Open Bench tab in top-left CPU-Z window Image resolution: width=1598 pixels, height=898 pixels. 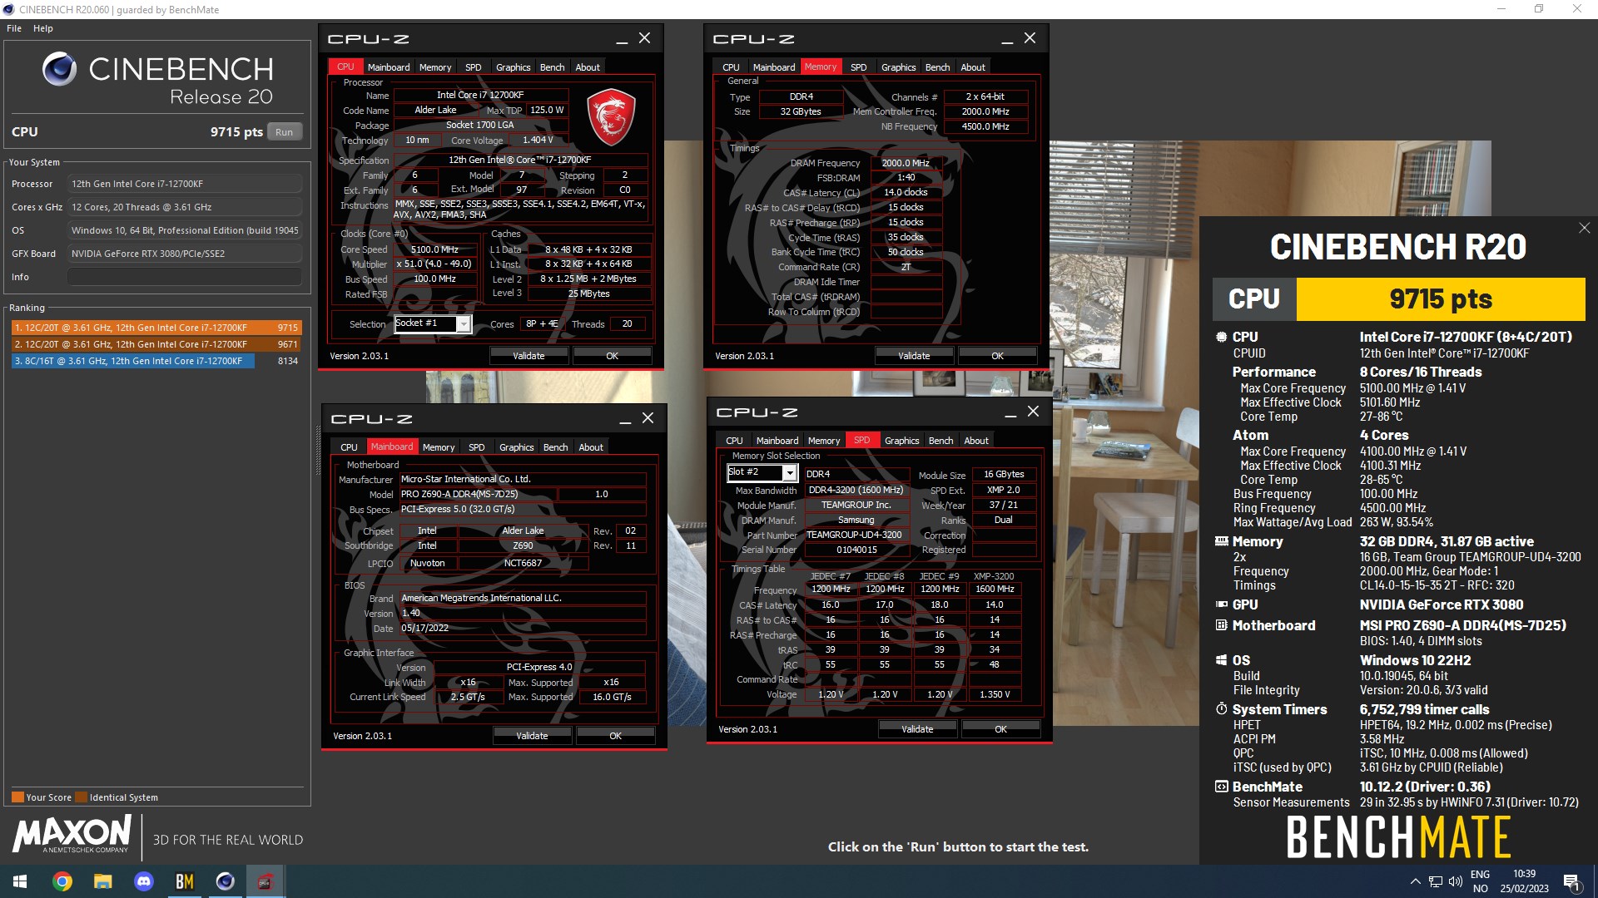pyautogui.click(x=552, y=67)
